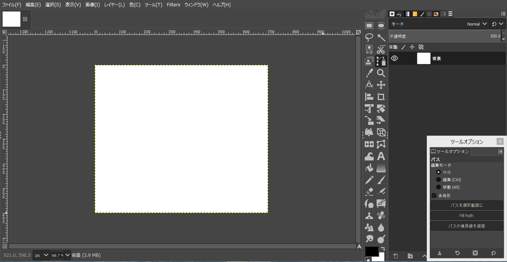Select the 編集 (Ctrl) radio button
Viewport: 507px width, 262px height.
tap(439, 179)
